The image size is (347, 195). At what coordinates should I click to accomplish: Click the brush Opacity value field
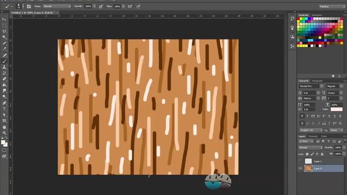[x=88, y=6]
